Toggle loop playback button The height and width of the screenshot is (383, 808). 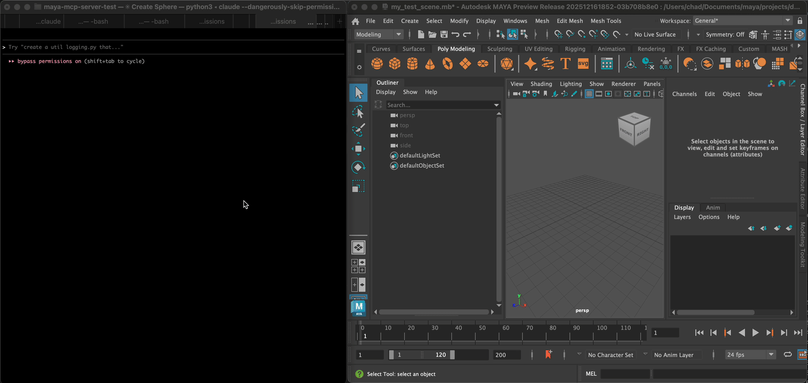pyautogui.click(x=787, y=355)
